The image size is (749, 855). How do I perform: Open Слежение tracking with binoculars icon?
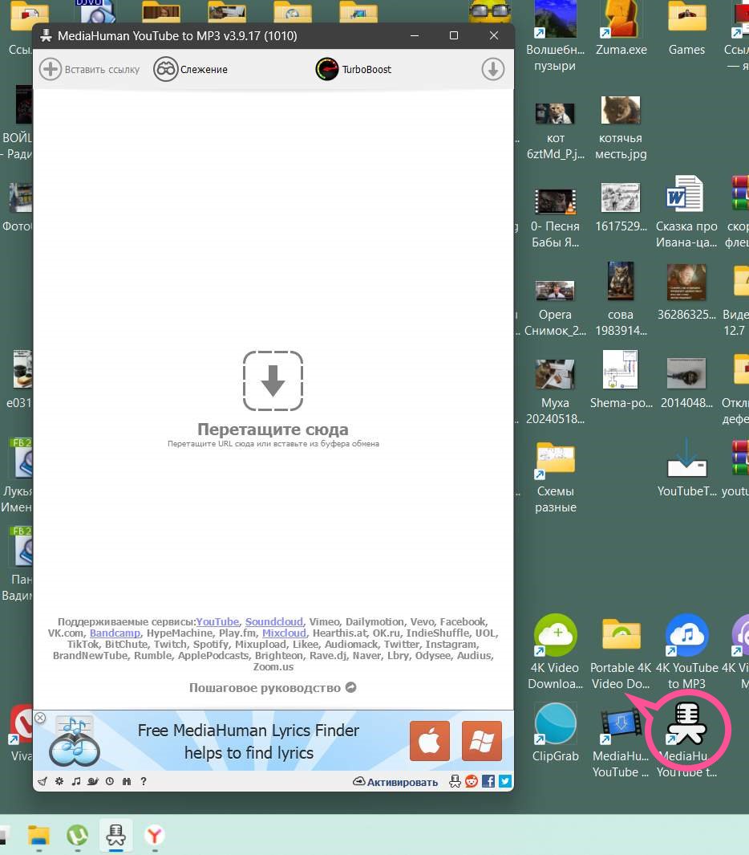pos(166,69)
